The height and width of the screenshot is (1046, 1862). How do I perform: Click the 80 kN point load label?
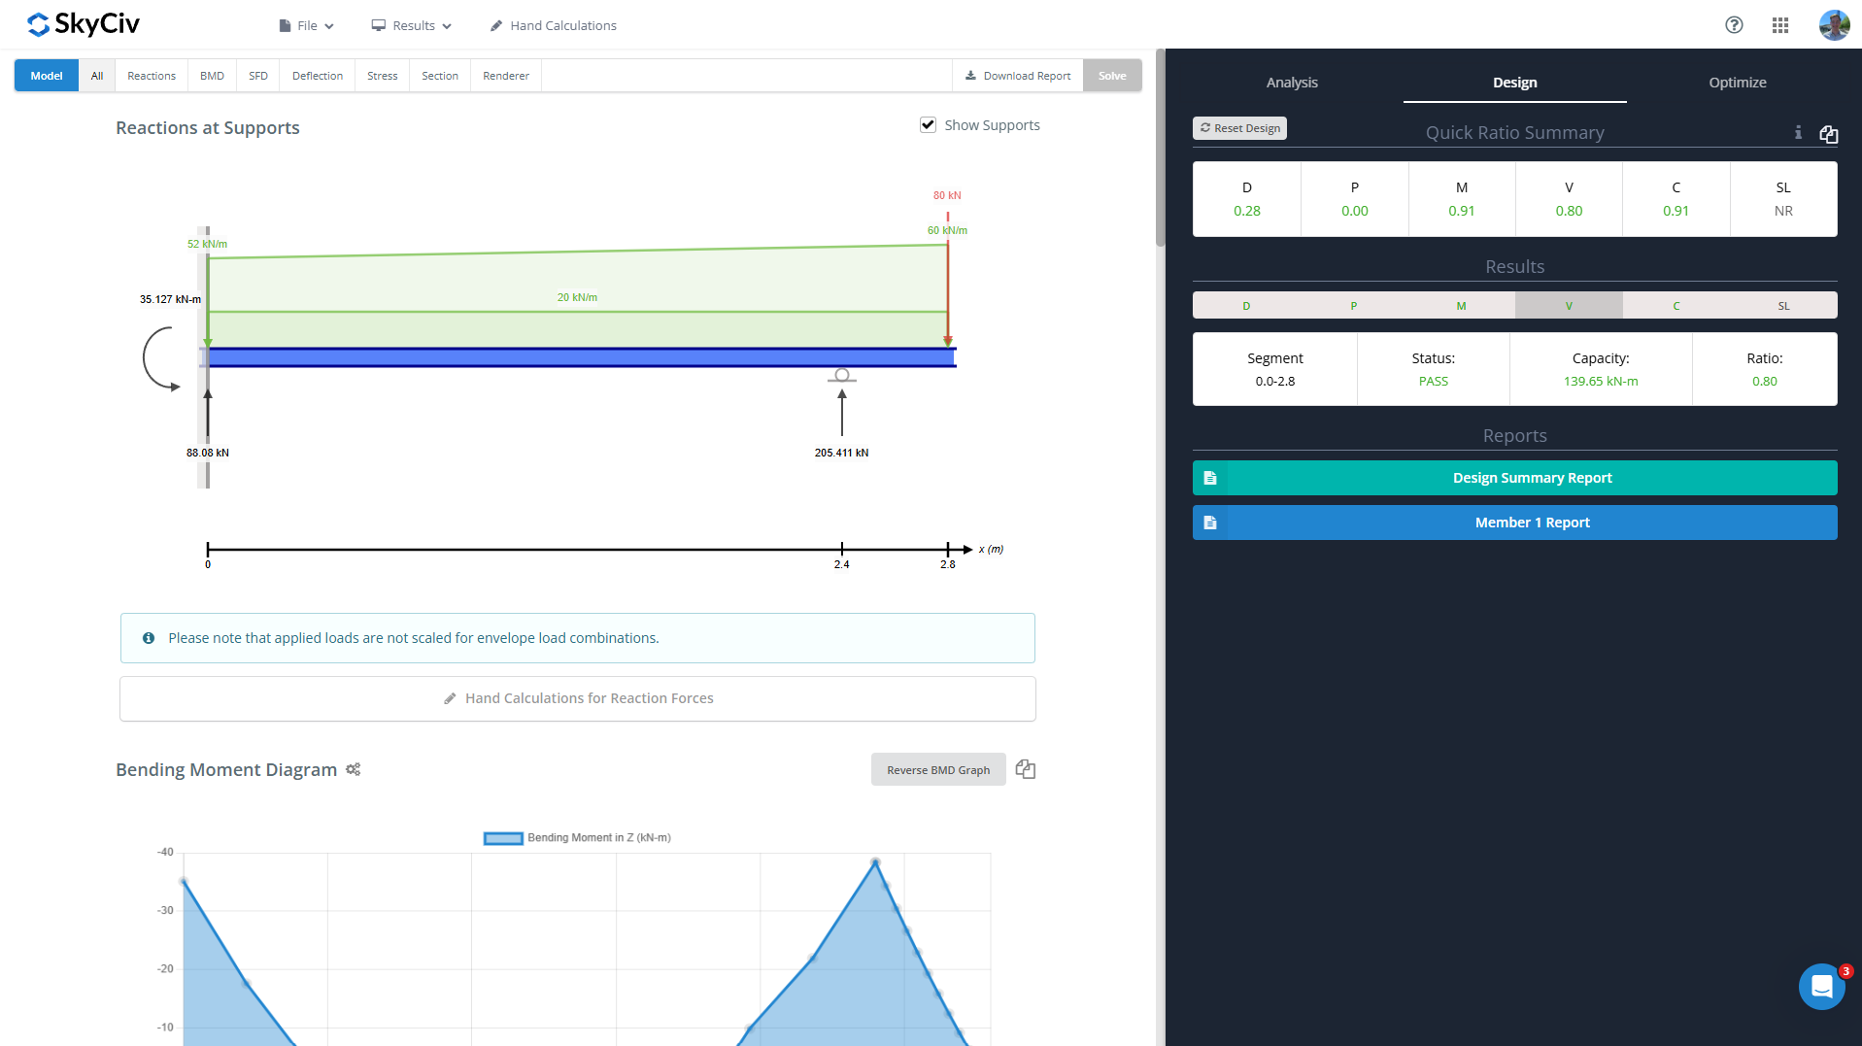point(947,195)
